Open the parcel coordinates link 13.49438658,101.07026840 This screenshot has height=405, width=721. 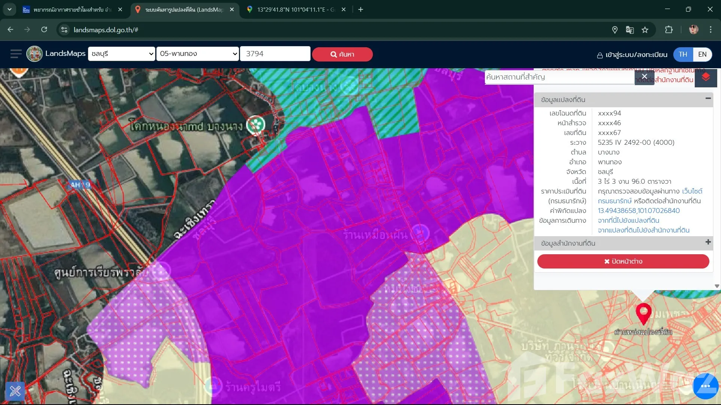point(638,211)
